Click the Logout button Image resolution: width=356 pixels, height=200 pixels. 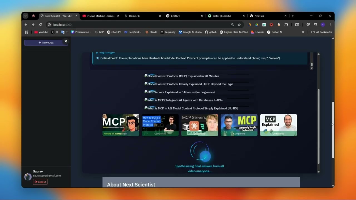point(40,182)
